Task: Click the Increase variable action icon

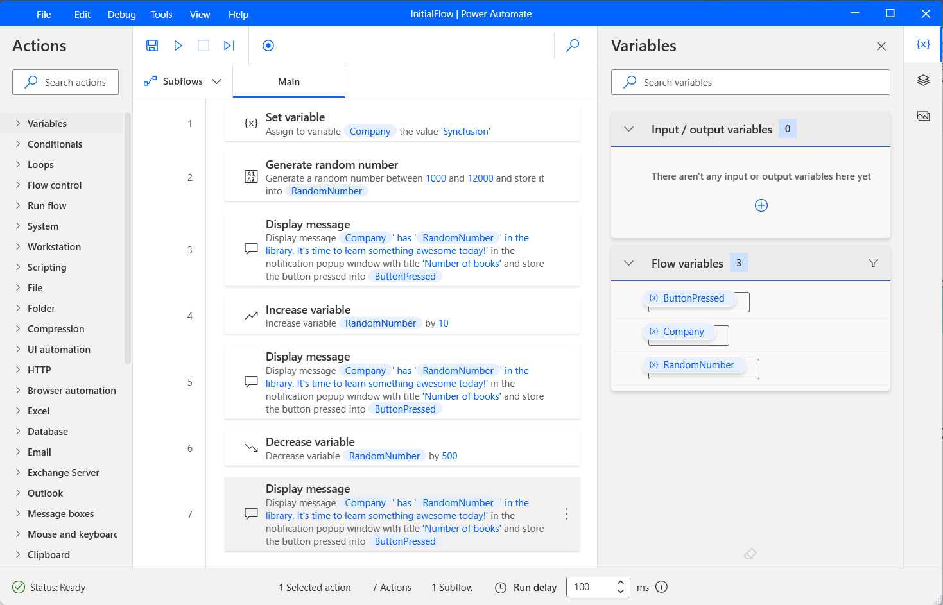Action: [x=252, y=316]
